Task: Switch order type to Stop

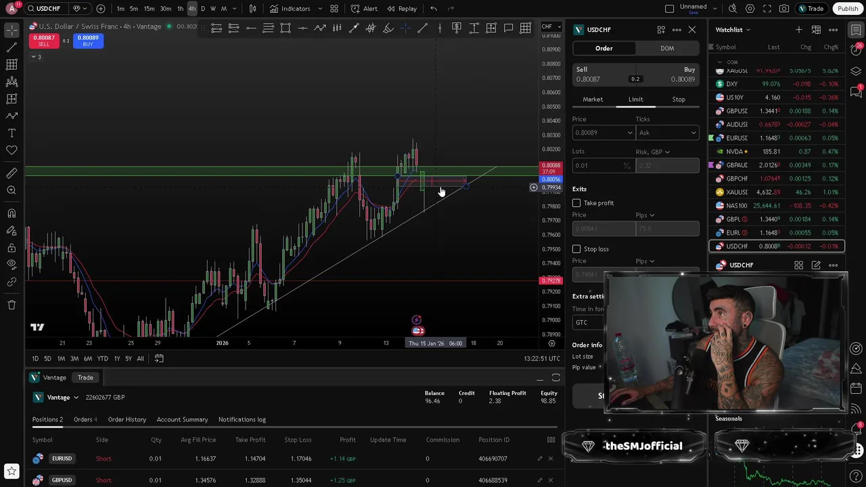Action: [x=679, y=99]
